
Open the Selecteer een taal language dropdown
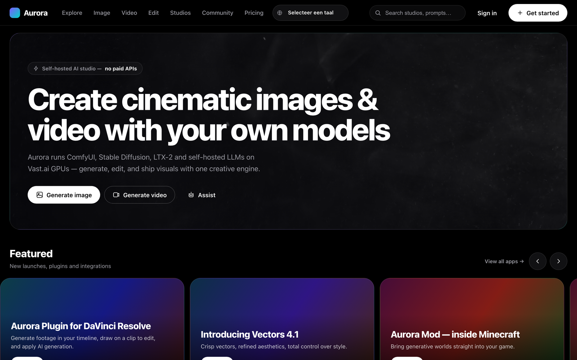[x=310, y=13]
